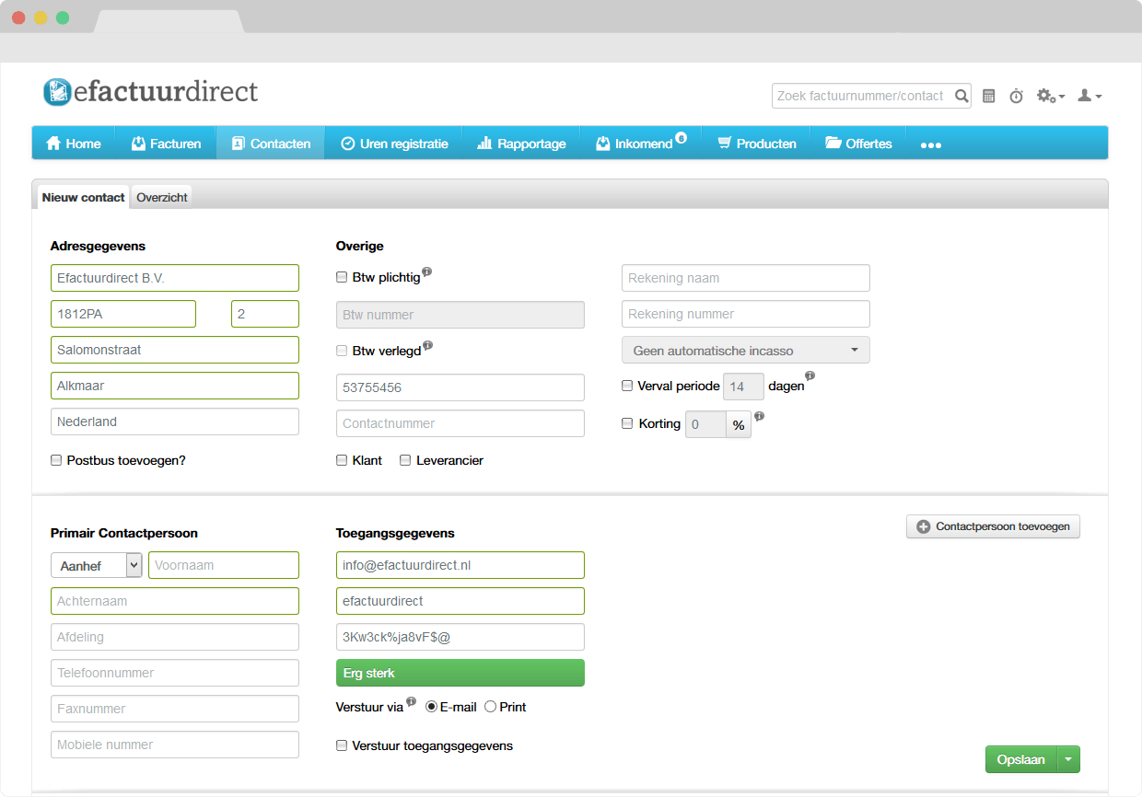Check Verstuur toegangsgegevens
Viewport: 1142px width, 797px height.
tap(343, 745)
